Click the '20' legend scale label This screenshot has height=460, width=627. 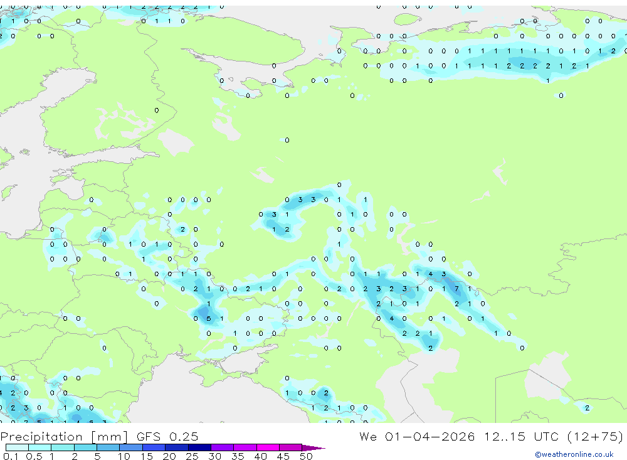169,456
